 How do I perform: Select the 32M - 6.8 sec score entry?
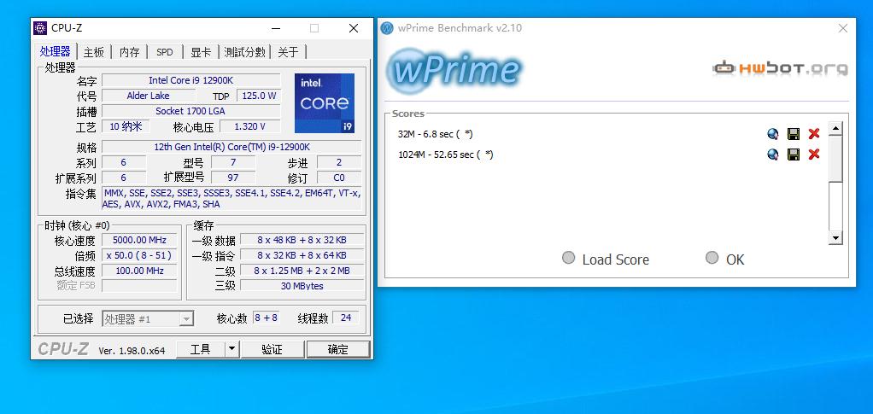[x=436, y=134]
